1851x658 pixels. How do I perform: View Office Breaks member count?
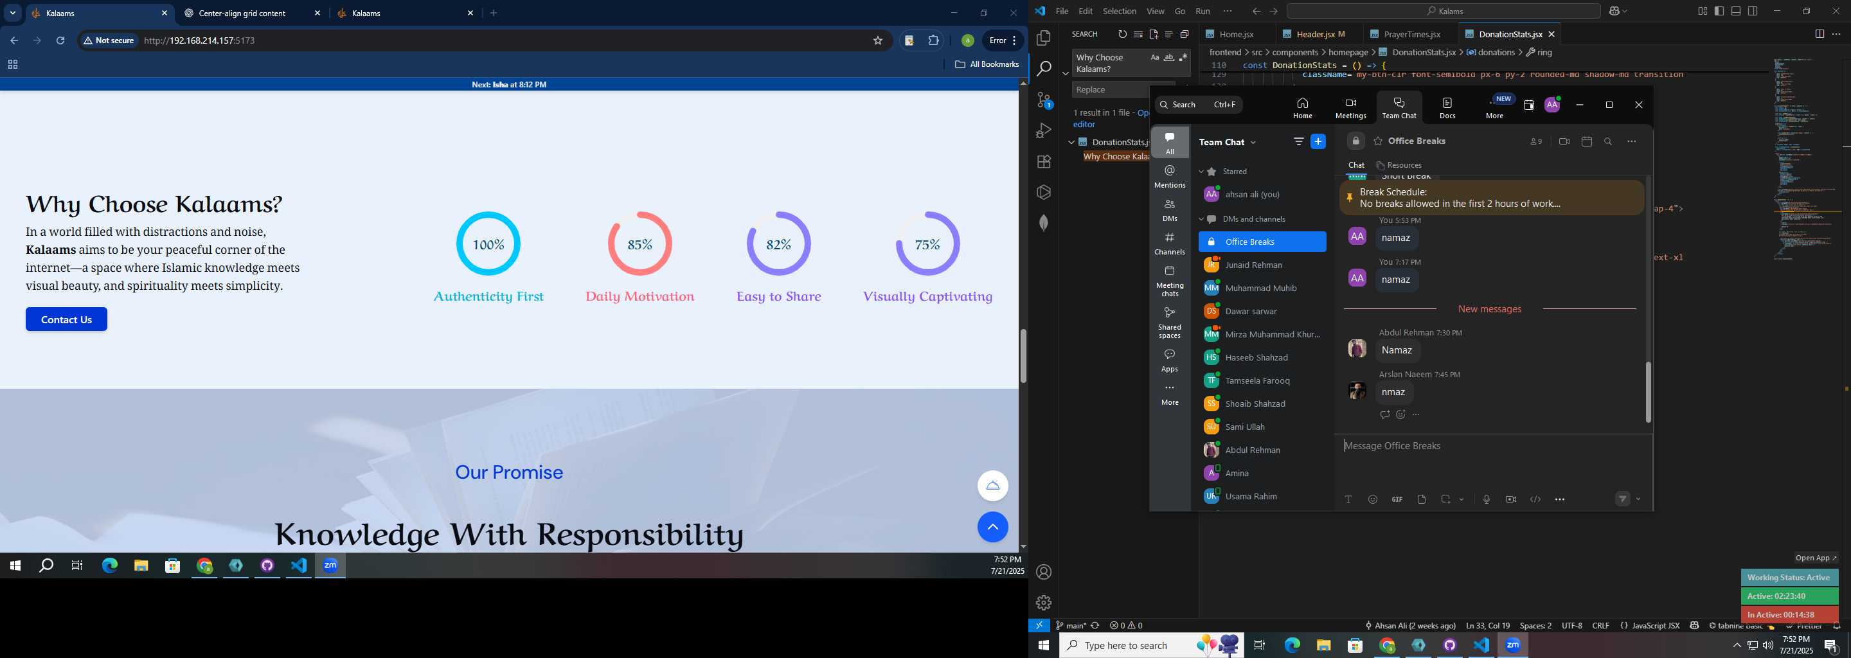click(x=1535, y=141)
